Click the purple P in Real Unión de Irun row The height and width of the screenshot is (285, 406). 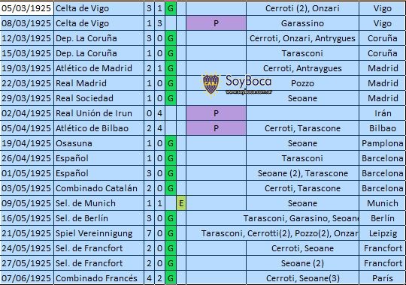coord(216,113)
